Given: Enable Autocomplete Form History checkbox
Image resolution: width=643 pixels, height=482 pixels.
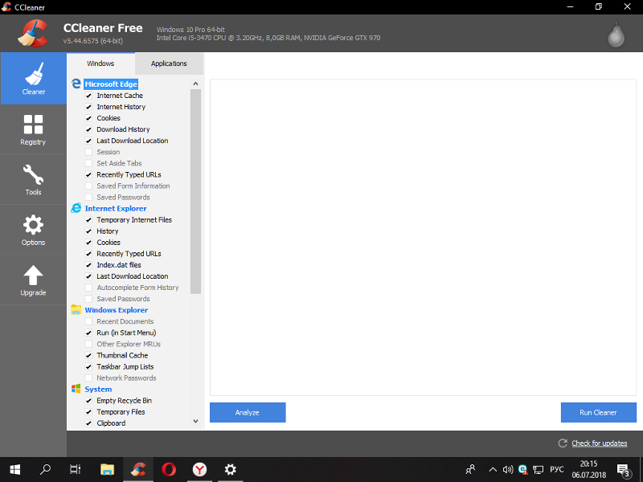Looking at the screenshot, I should 88,288.
